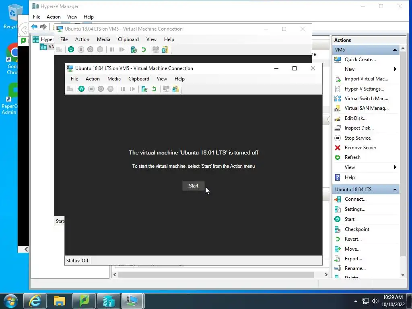The height and width of the screenshot is (309, 412).
Task: Expand the View submenu in Actions pane
Action: 395,167
